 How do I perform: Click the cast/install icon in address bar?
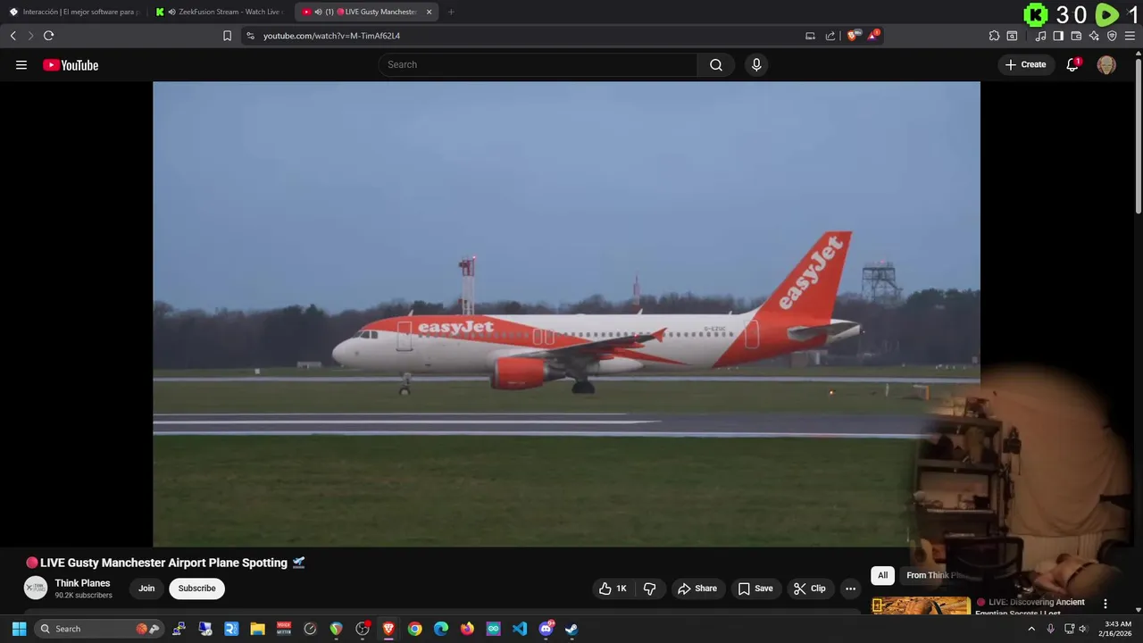[x=810, y=36]
